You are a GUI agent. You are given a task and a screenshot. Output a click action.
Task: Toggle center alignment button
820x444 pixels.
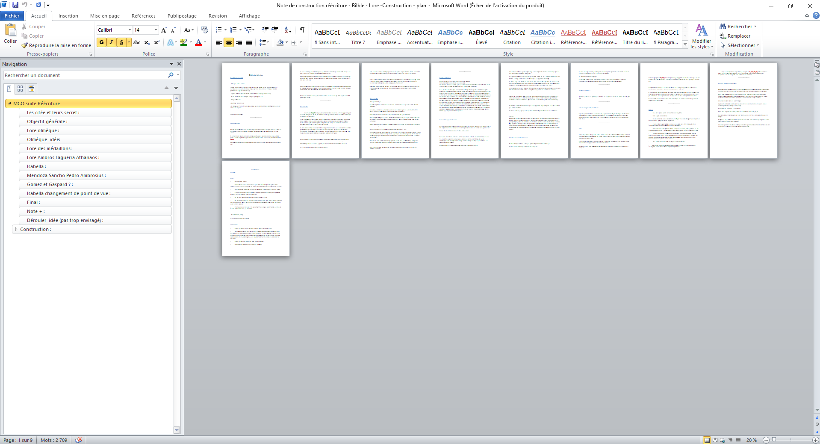click(x=229, y=42)
